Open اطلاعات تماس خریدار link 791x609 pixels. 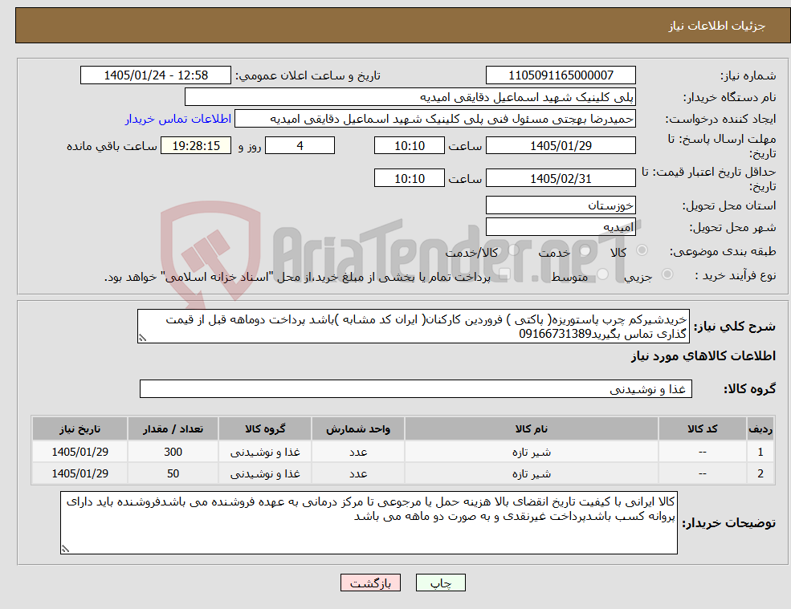point(178,119)
